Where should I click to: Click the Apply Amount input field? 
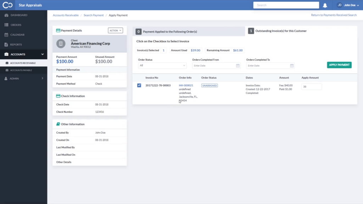pos(311,87)
